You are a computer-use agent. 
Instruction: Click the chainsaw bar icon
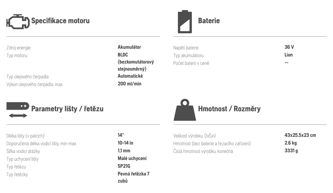point(18,110)
